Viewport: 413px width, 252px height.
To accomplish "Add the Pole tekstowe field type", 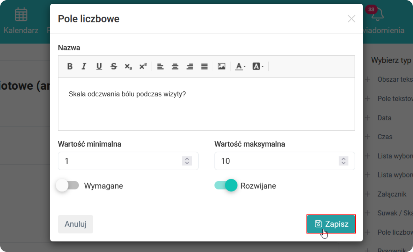I will pyautogui.click(x=389, y=99).
